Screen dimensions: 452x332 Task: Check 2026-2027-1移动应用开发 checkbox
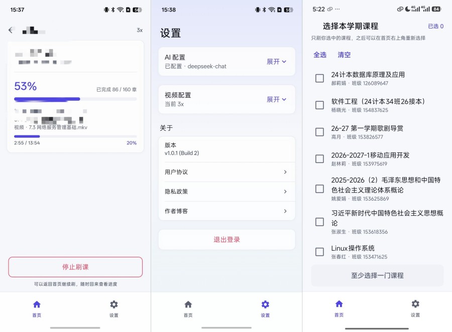tap(319, 158)
